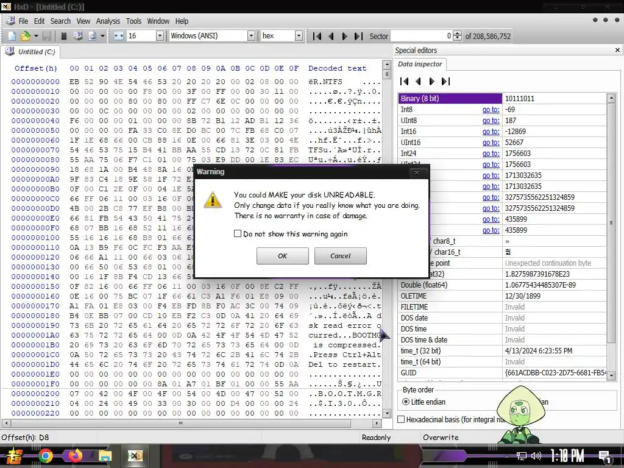Viewport: 624px width, 468px height.
Task: Expand the bytes per row combo box arrow
Action: (x=160, y=36)
